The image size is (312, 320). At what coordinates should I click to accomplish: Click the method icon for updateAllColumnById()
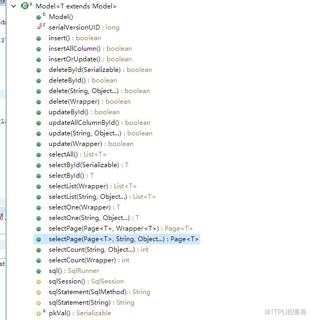39,123
